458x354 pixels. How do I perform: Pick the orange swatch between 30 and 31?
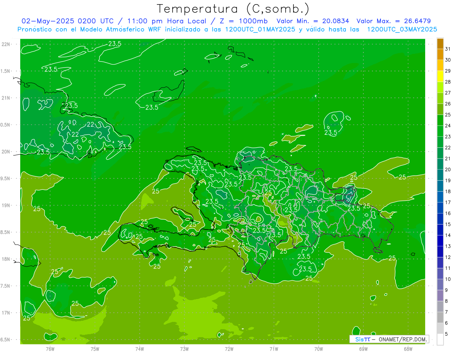coord(440,54)
